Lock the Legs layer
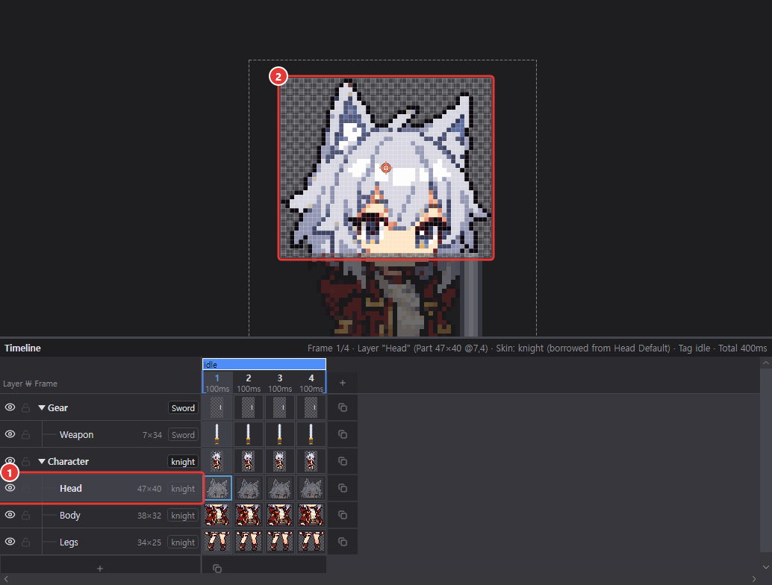 point(25,541)
